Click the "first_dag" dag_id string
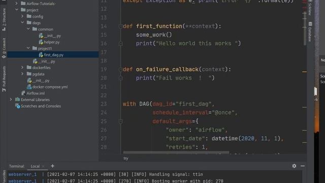This screenshot has height=183, width=325. pyautogui.click(x=193, y=104)
